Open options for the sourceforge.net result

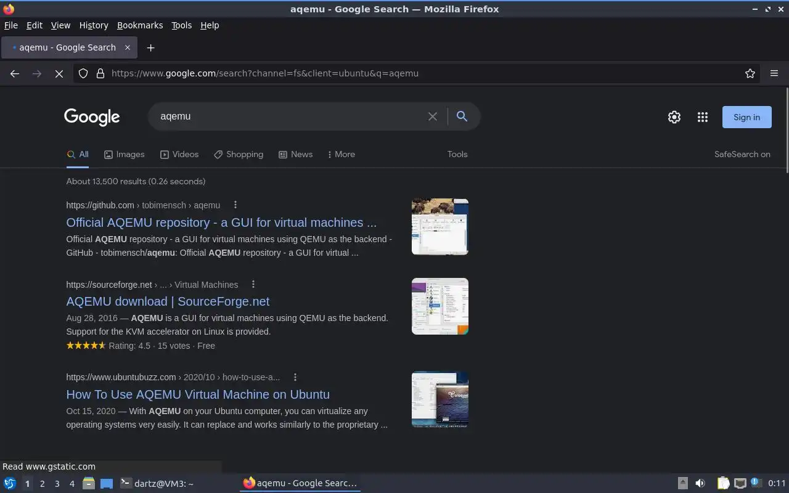click(253, 284)
